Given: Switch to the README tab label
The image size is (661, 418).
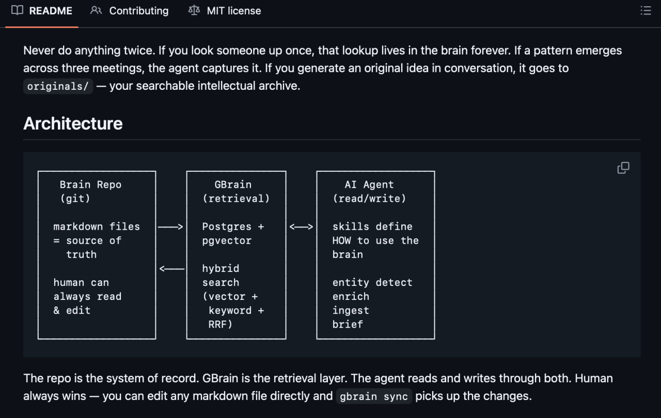Looking at the screenshot, I should point(51,10).
